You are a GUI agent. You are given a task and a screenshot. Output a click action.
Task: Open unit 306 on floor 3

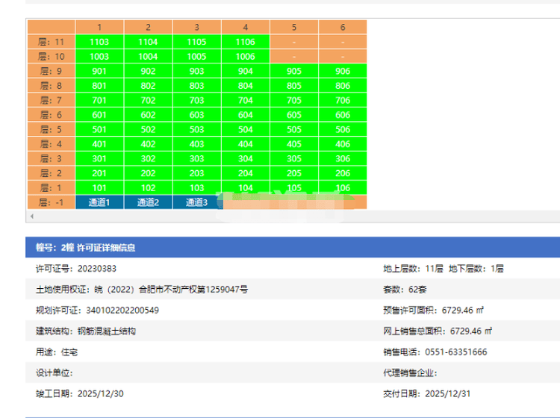point(343,158)
